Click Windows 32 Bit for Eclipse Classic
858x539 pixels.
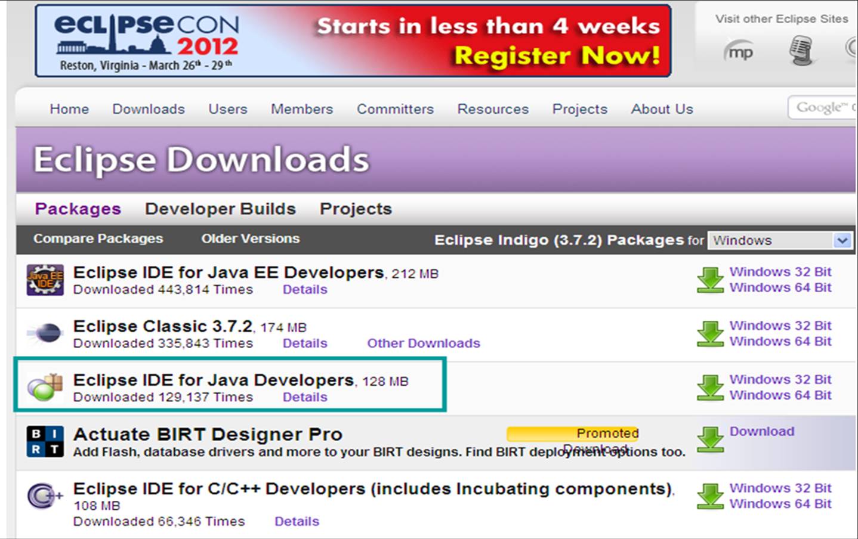click(780, 326)
